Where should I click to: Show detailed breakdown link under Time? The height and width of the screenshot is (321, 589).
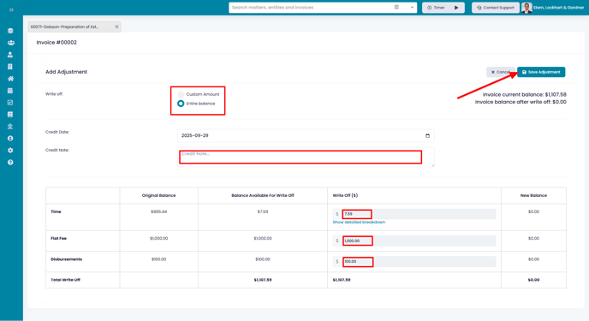[359, 223]
